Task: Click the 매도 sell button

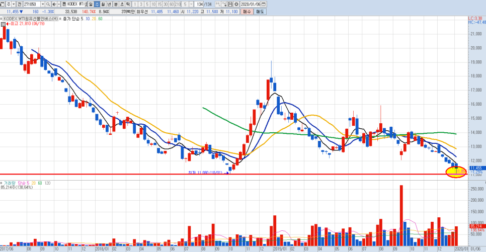Action: (260, 12)
